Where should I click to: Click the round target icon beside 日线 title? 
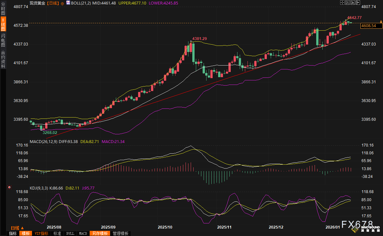(62, 3)
